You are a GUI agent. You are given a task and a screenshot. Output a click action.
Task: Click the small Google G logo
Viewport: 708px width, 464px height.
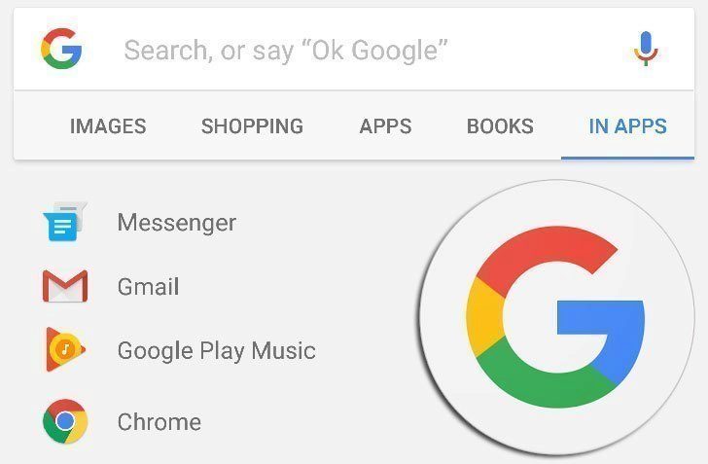pyautogui.click(x=61, y=49)
